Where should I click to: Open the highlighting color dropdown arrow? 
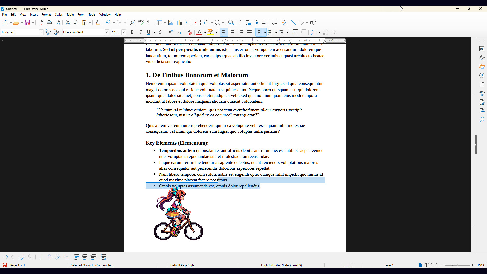tap(216, 32)
